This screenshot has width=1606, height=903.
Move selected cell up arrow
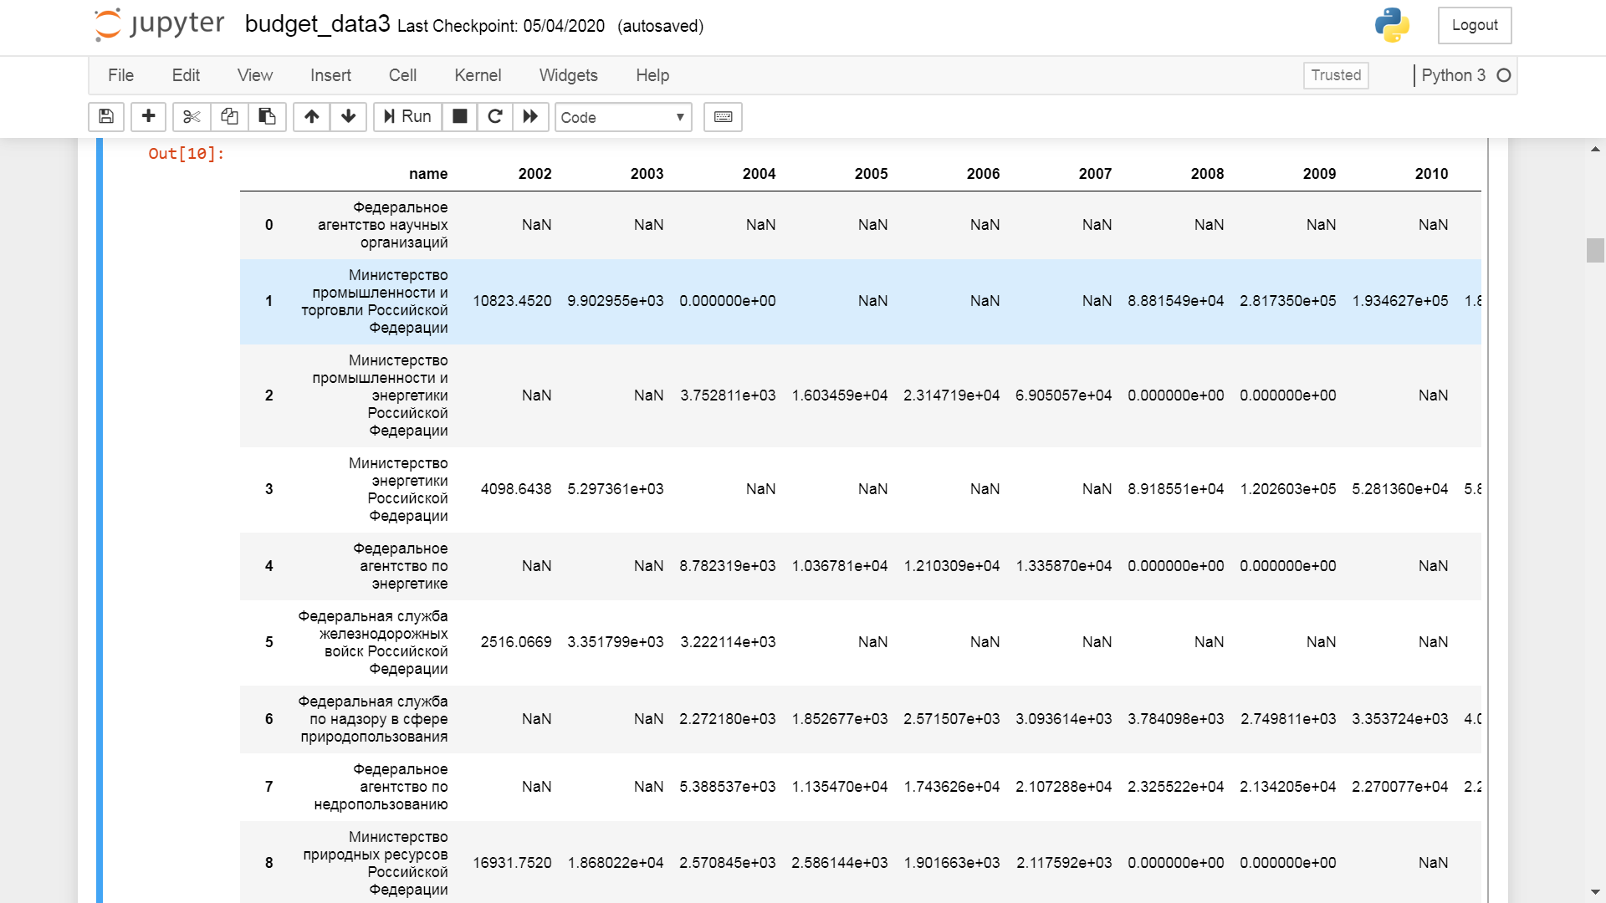click(311, 117)
